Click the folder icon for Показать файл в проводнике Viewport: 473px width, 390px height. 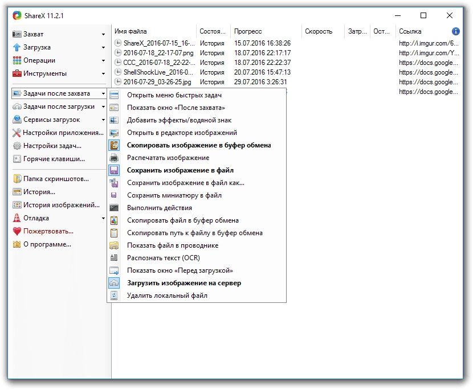pos(114,245)
